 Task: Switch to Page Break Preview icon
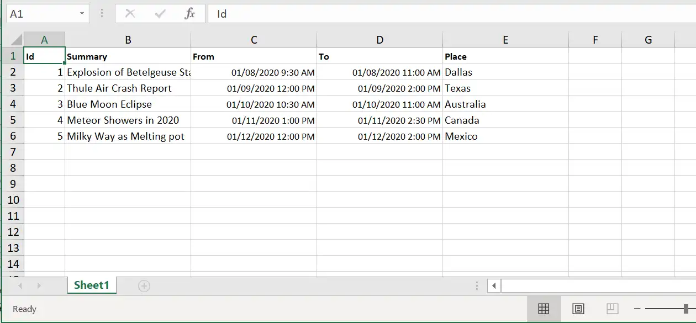(x=612, y=309)
